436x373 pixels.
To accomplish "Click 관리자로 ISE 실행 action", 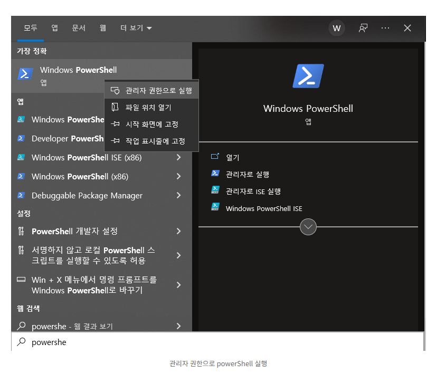I will click(253, 192).
